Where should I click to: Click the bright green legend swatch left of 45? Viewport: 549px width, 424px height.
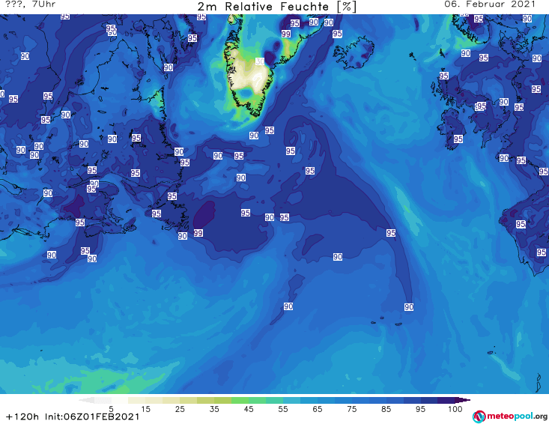coord(240,400)
